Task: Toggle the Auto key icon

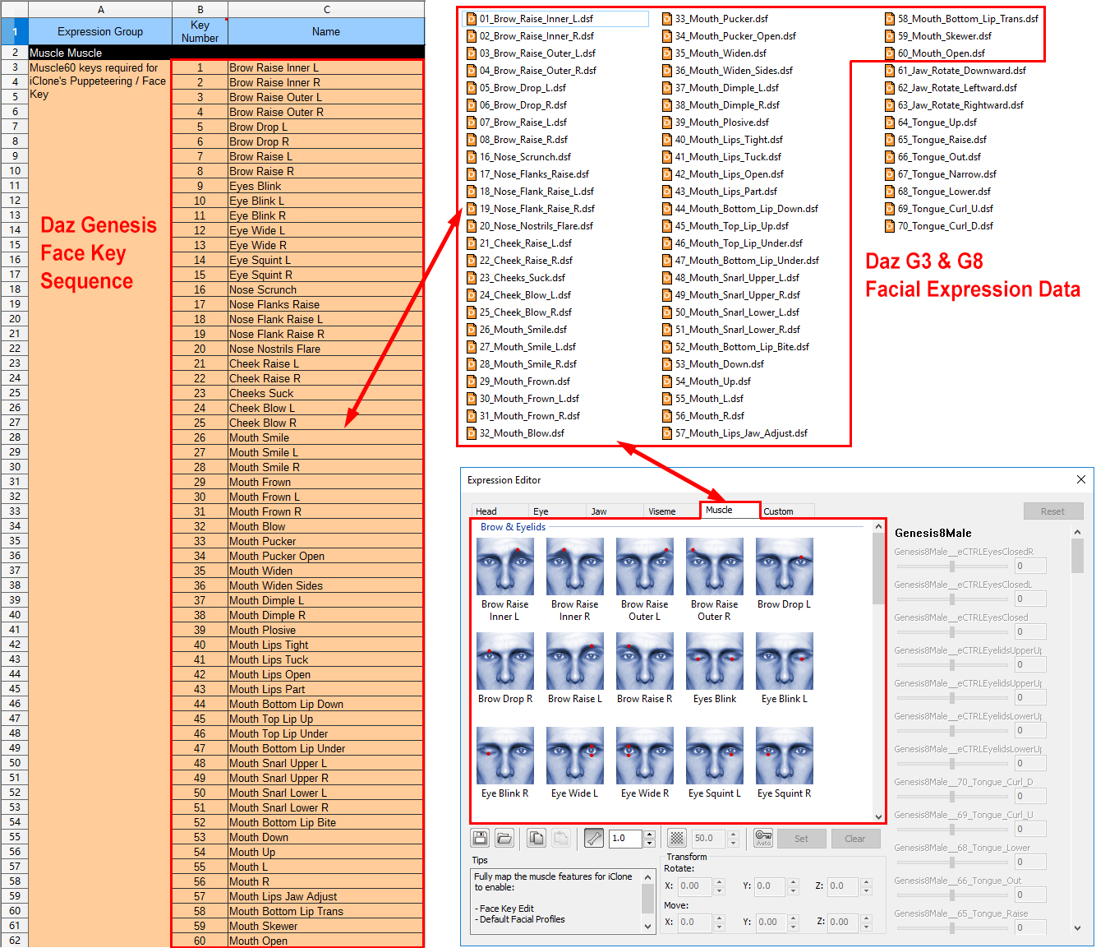Action: pos(763,838)
